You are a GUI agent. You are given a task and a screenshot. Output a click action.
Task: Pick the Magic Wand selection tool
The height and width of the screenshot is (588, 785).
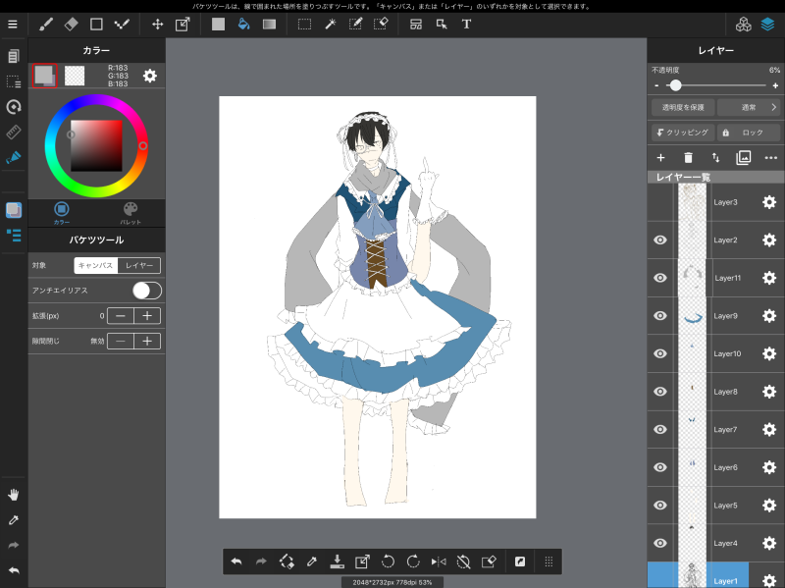coord(331,24)
